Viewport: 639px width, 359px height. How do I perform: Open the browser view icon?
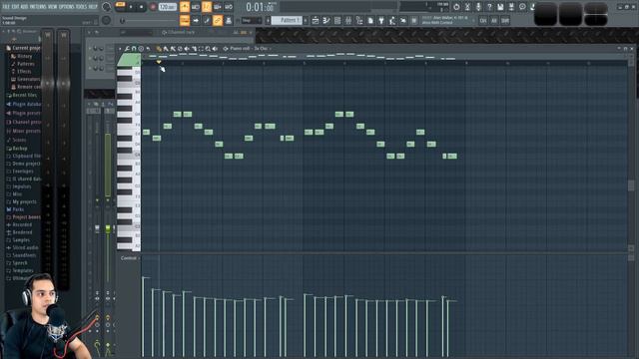(x=359, y=20)
